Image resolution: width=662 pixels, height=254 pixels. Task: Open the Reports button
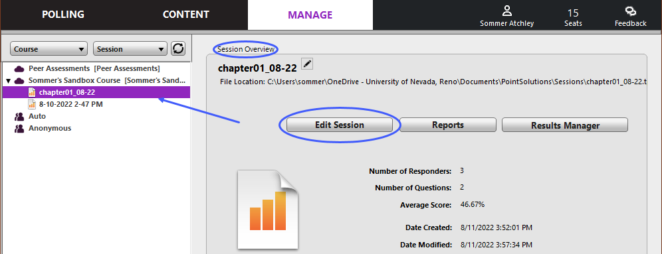tap(448, 125)
